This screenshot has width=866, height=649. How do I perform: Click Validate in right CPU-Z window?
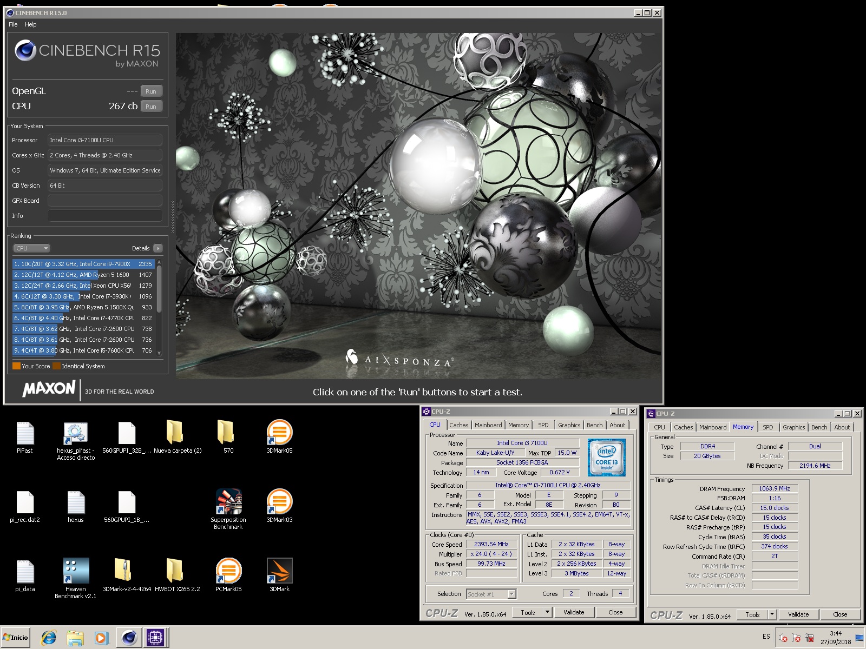coord(798,614)
